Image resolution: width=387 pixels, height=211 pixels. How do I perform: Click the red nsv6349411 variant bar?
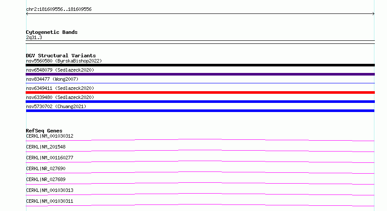(200, 92)
